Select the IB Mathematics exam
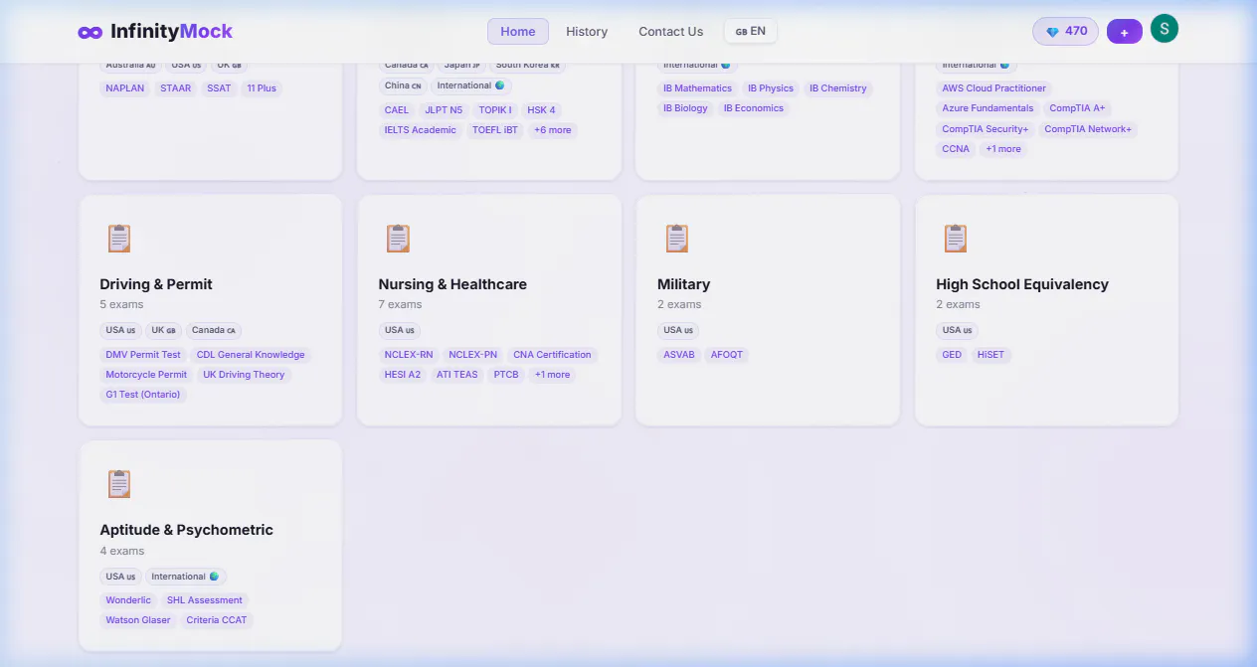Viewport: 1257px width, 667px height. coord(697,88)
